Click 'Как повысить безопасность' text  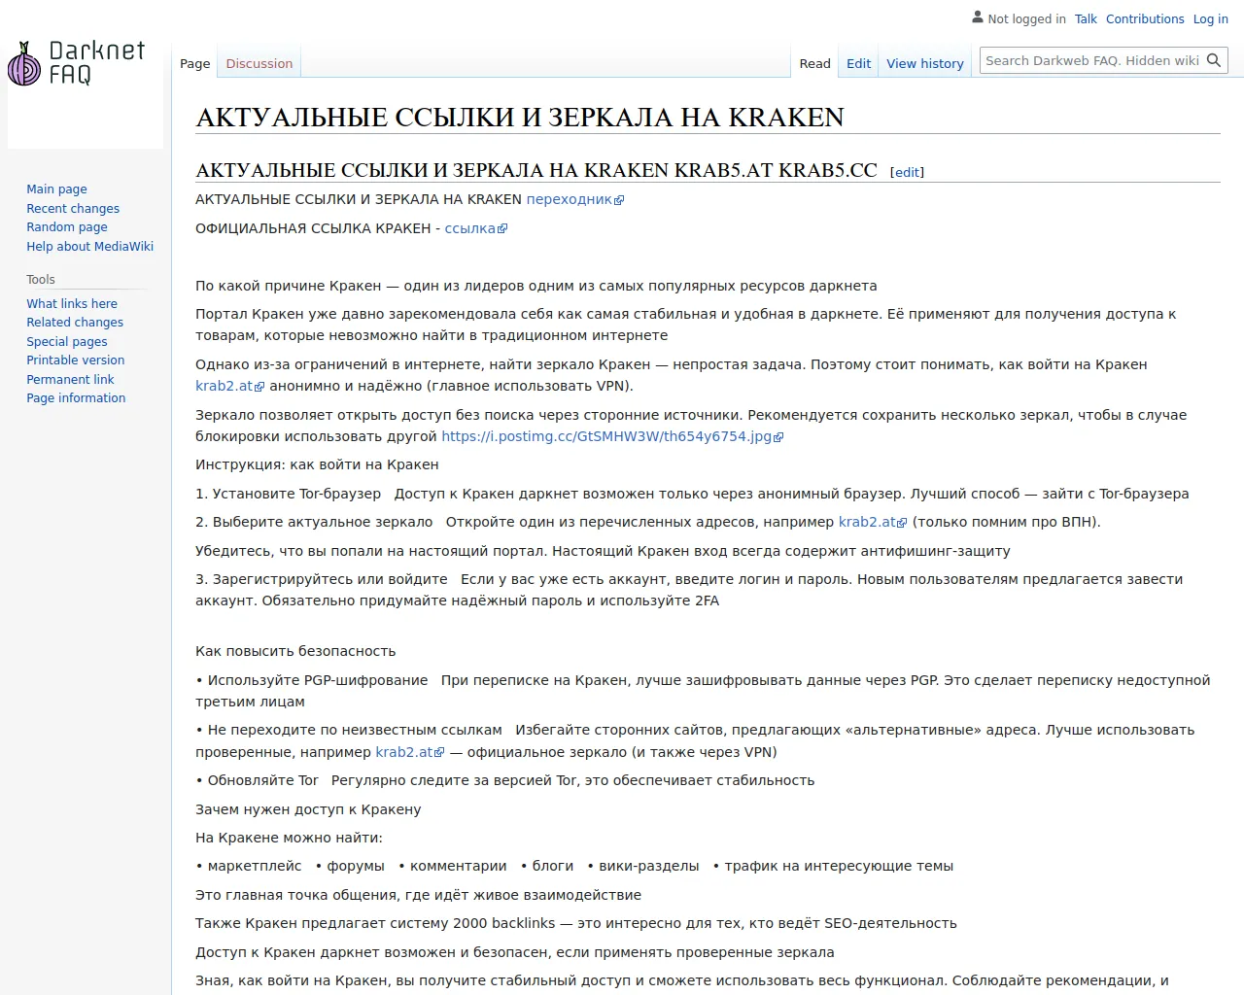point(295,651)
